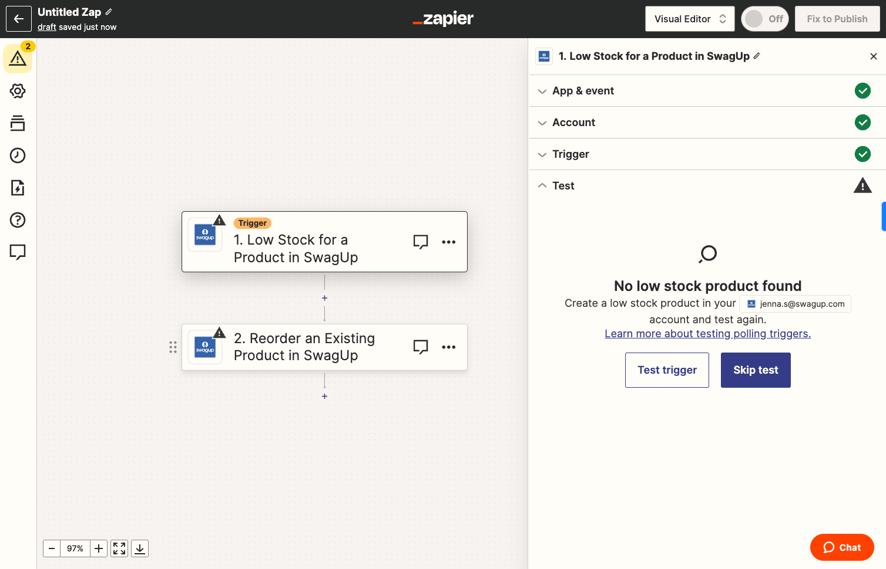The image size is (886, 569).
Task: Open more options for Low Stock trigger step
Action: [449, 242]
